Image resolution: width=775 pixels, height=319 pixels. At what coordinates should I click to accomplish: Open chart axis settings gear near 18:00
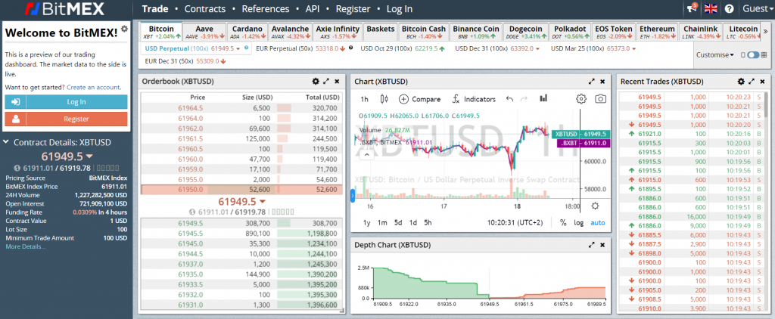coord(595,206)
